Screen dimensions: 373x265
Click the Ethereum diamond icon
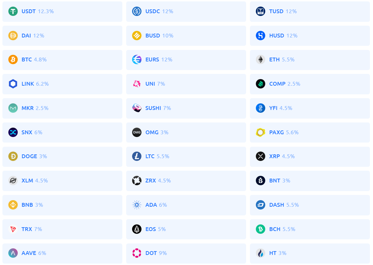click(260, 59)
